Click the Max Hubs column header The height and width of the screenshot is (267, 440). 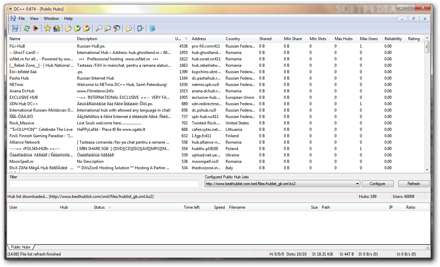345,39
